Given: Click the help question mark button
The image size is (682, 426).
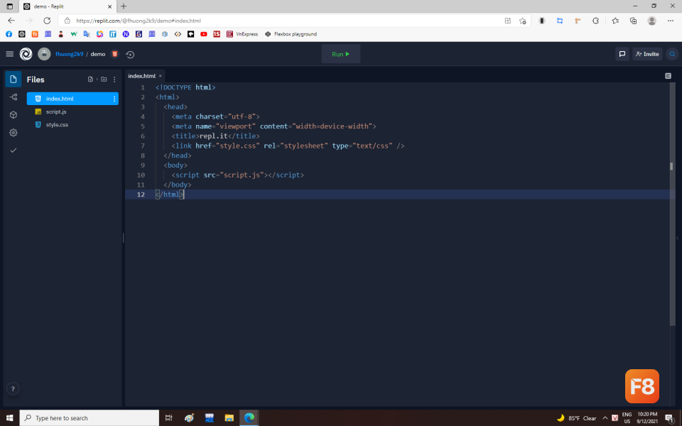Looking at the screenshot, I should pyautogui.click(x=13, y=388).
